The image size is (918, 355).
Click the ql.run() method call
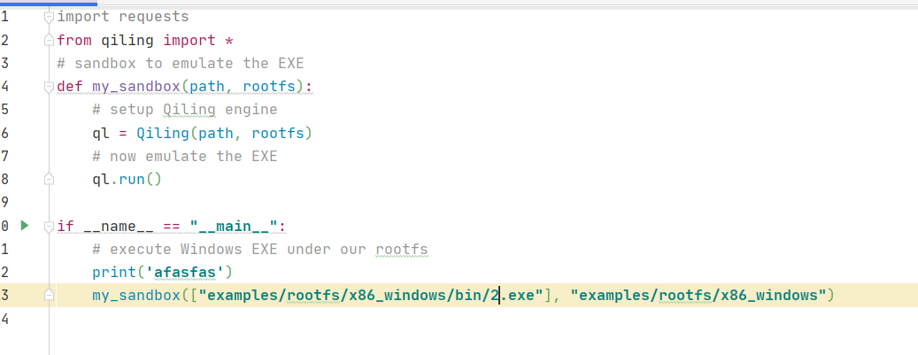(x=127, y=180)
